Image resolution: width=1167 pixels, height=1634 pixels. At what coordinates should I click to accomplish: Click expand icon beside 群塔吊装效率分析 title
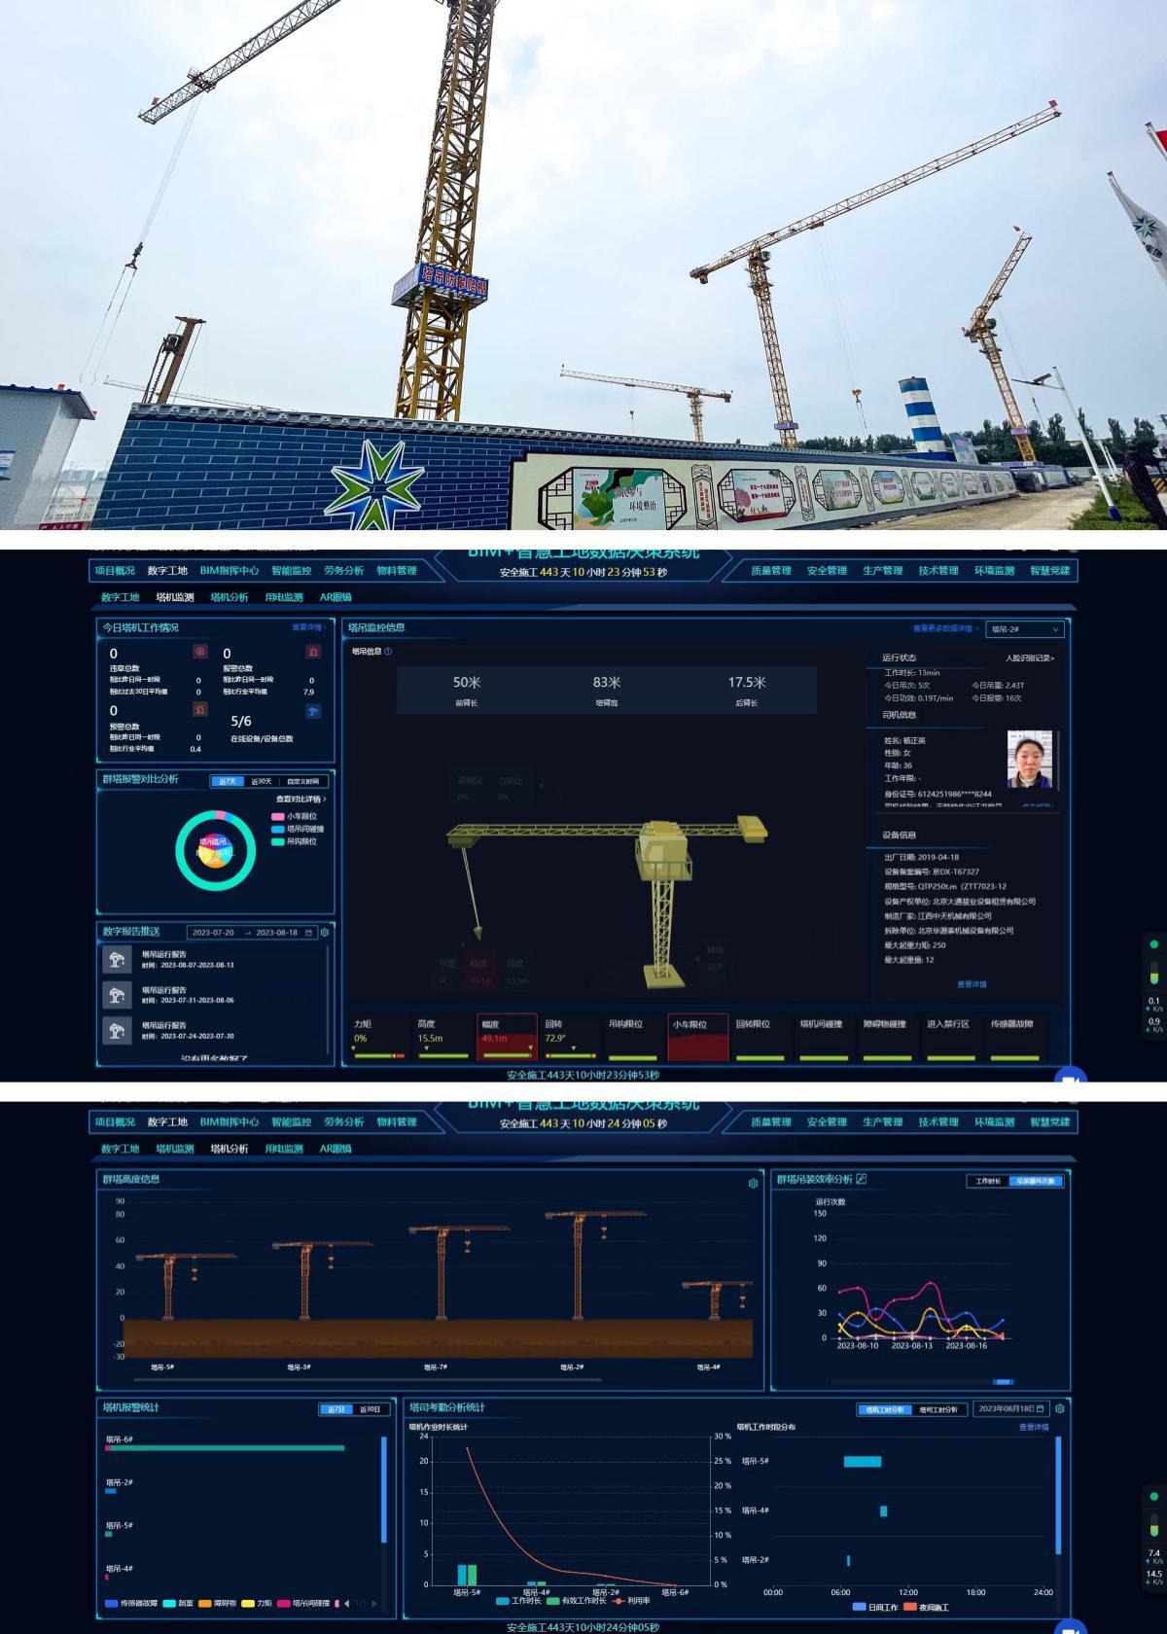[x=862, y=1179]
